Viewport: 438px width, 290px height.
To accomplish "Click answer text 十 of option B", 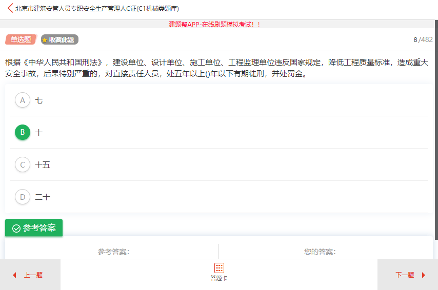I will pyautogui.click(x=39, y=133).
